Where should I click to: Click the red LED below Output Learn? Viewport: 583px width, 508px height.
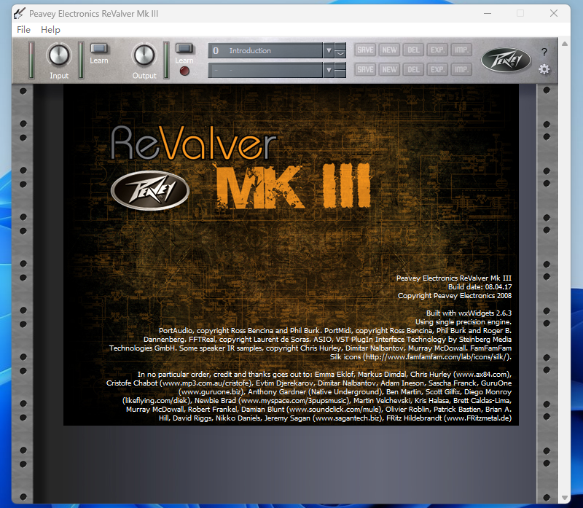click(x=184, y=71)
